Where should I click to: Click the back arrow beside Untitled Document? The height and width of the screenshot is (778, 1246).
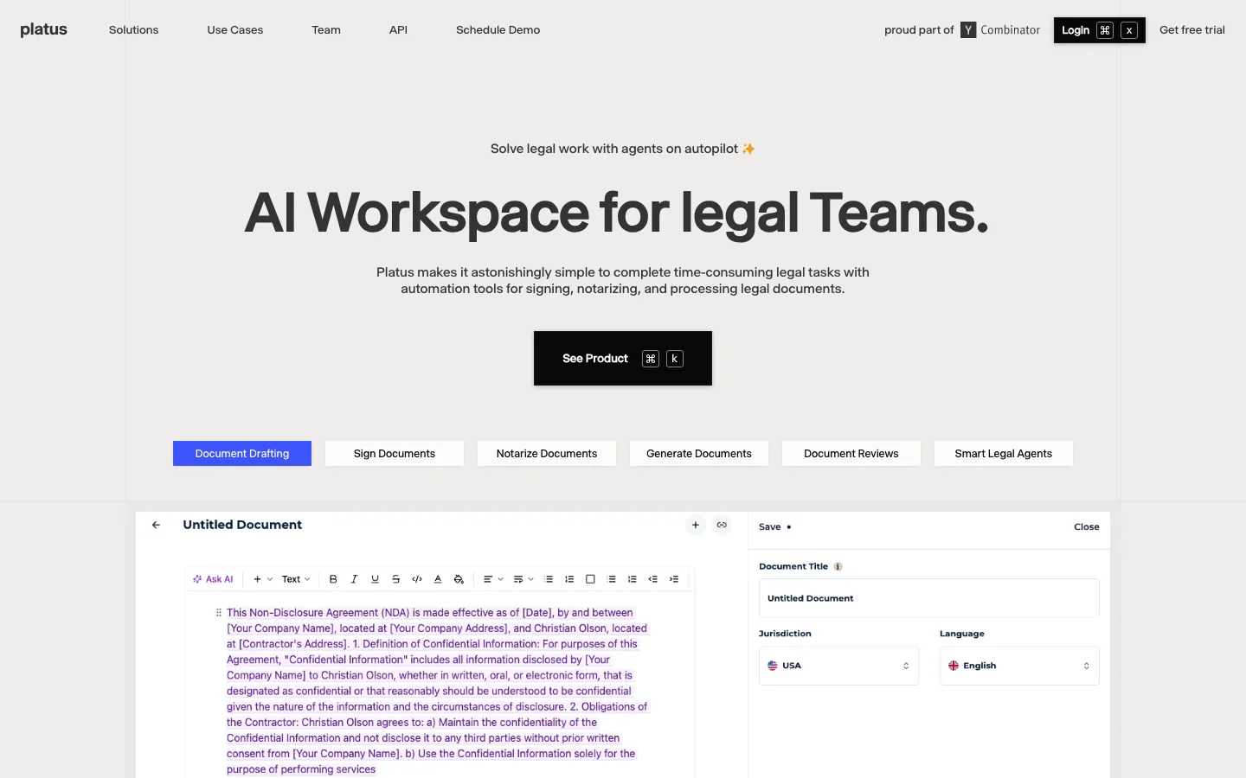tap(156, 525)
